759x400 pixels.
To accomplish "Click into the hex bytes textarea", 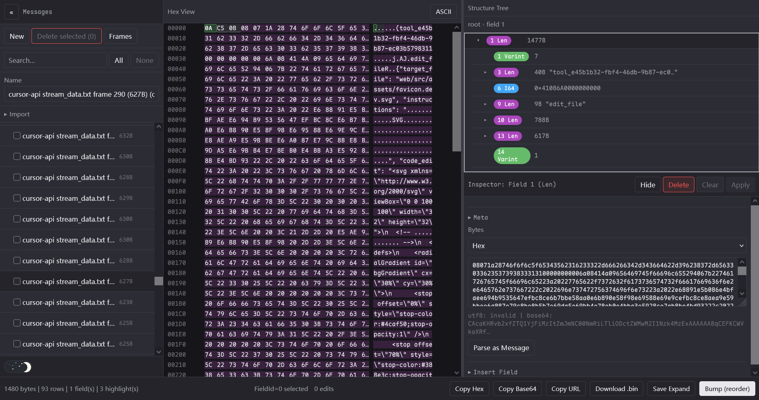I will (x=603, y=282).
